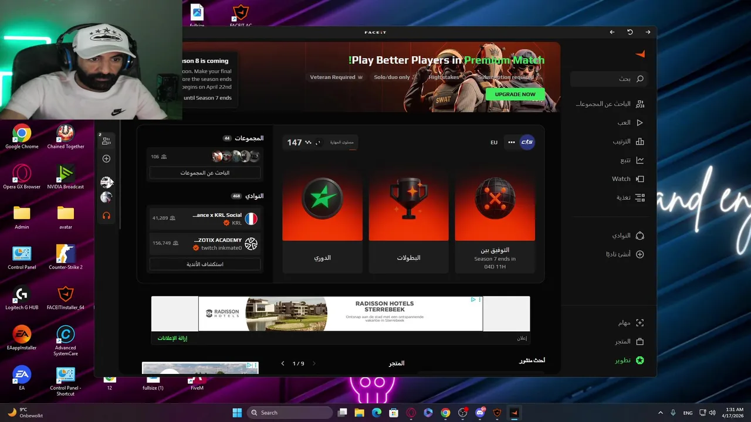The height and width of the screenshot is (422, 751).
Task: Open the الدوري league card
Action: click(322, 222)
